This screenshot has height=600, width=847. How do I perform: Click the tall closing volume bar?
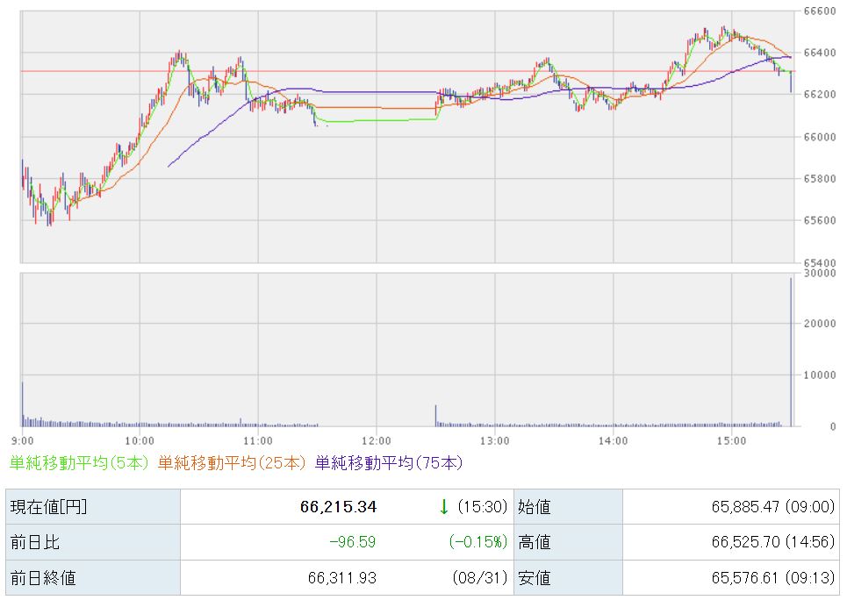791,352
